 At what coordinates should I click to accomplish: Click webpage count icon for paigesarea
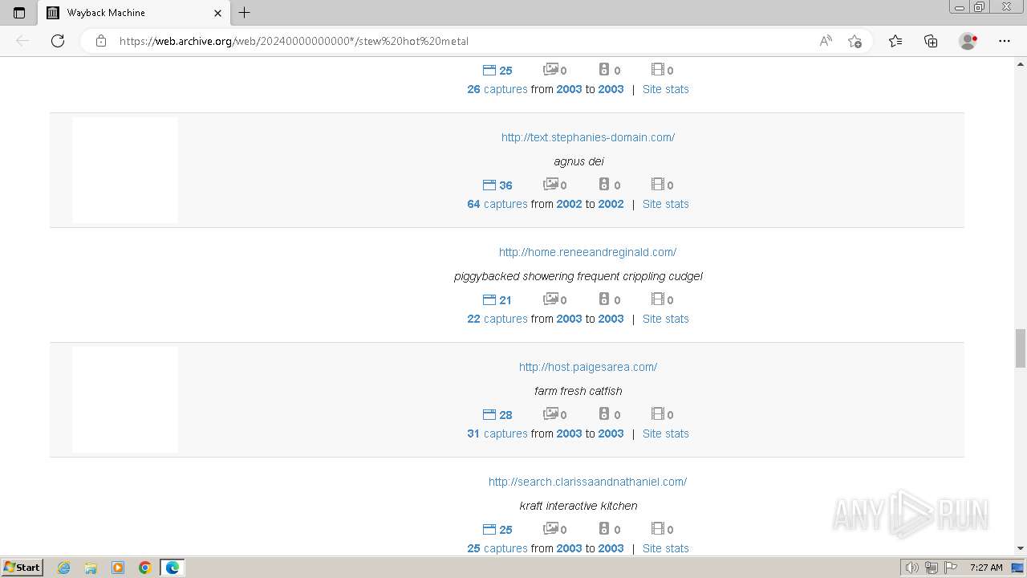489,414
